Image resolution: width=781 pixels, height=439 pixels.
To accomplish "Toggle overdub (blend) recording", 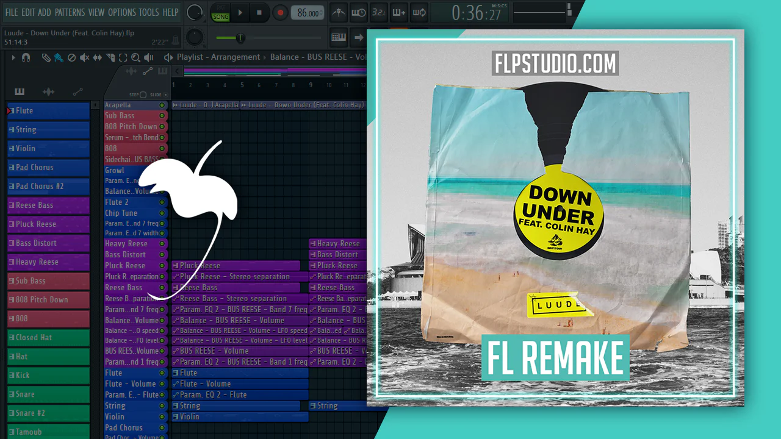I will (399, 12).
